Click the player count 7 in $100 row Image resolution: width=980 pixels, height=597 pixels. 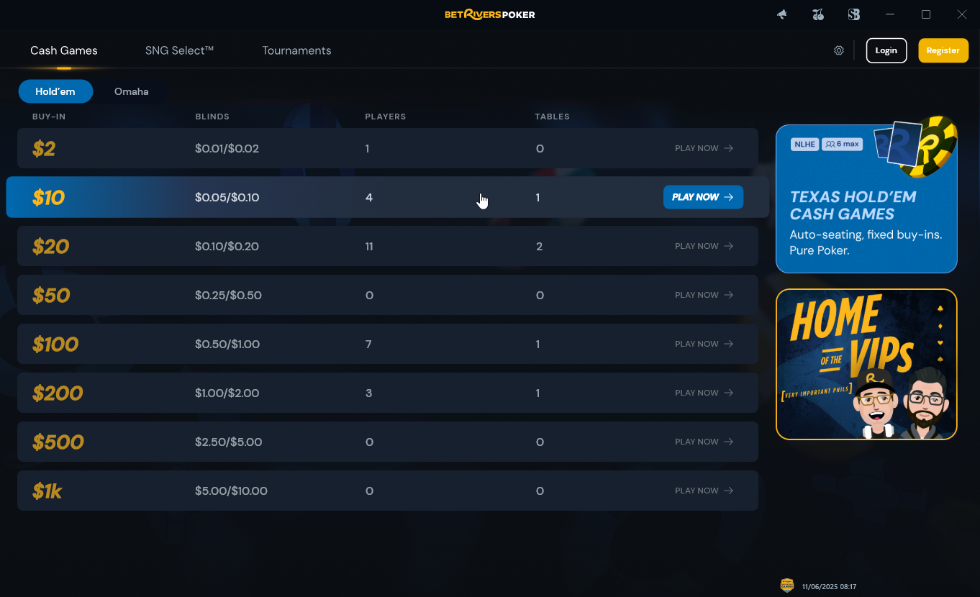368,345
